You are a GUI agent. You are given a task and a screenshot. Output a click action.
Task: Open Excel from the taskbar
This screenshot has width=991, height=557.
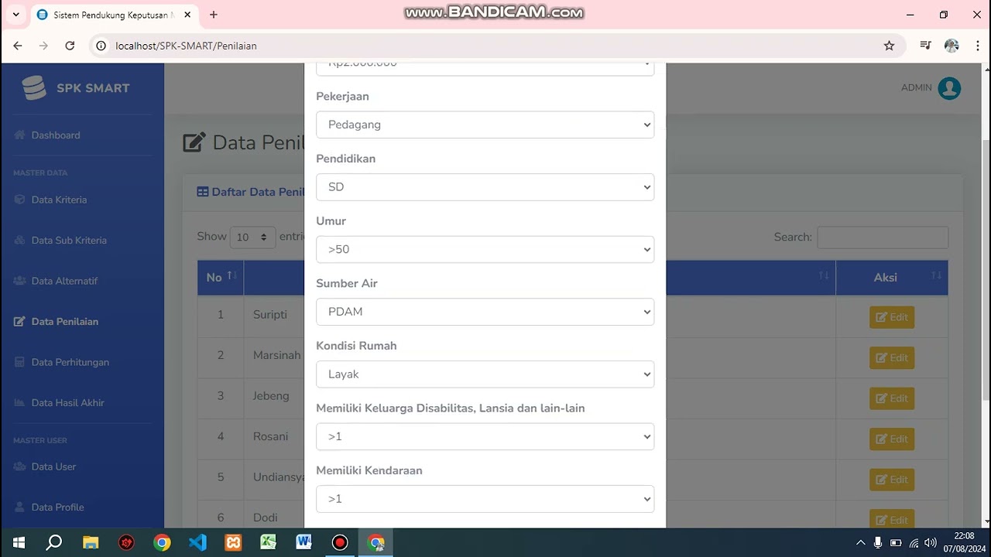click(269, 542)
